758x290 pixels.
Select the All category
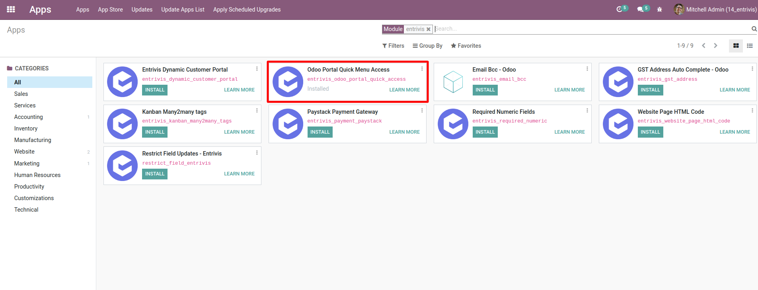(50, 82)
